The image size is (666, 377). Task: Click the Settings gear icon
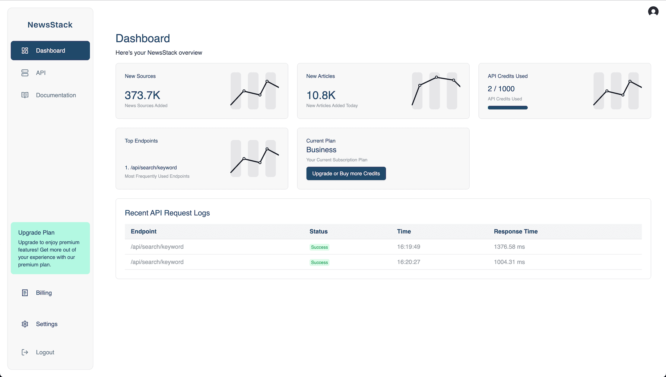[x=25, y=324]
